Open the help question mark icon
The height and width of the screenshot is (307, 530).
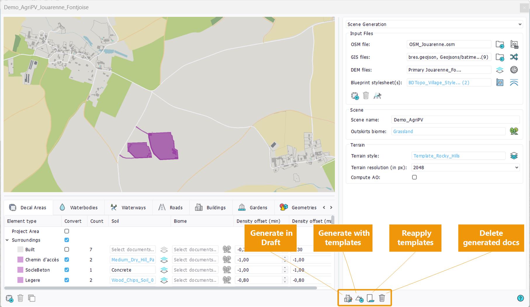point(520,298)
